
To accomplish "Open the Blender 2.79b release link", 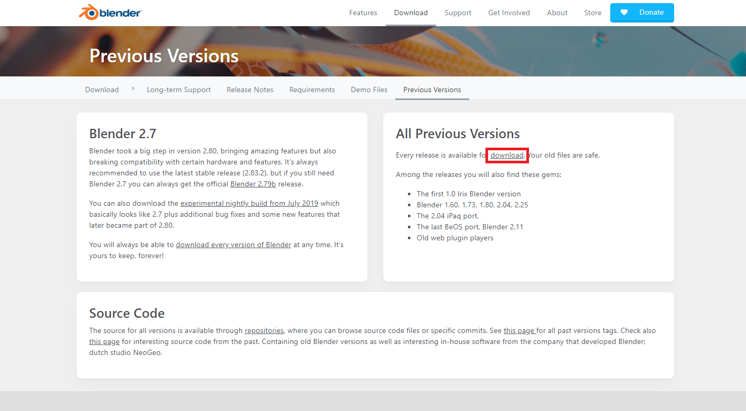I will coord(253,184).
